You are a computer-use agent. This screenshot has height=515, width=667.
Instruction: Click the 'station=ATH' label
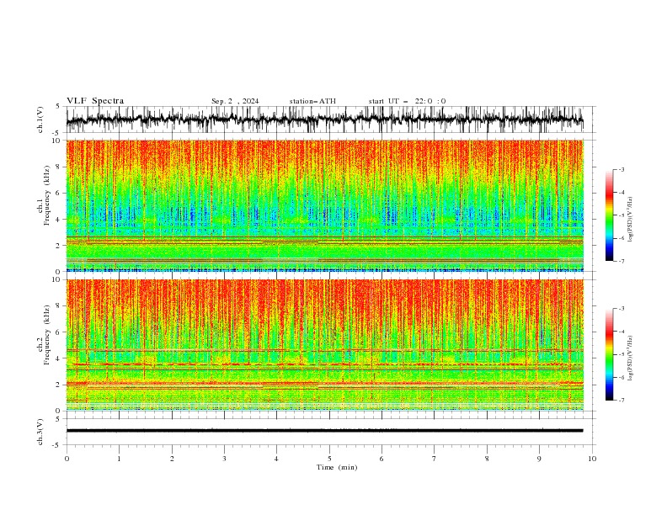tap(312, 101)
